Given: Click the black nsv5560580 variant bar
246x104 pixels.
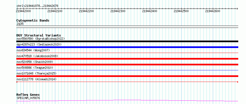Looking at the screenshot, I should pyautogui.click(x=127, y=41).
